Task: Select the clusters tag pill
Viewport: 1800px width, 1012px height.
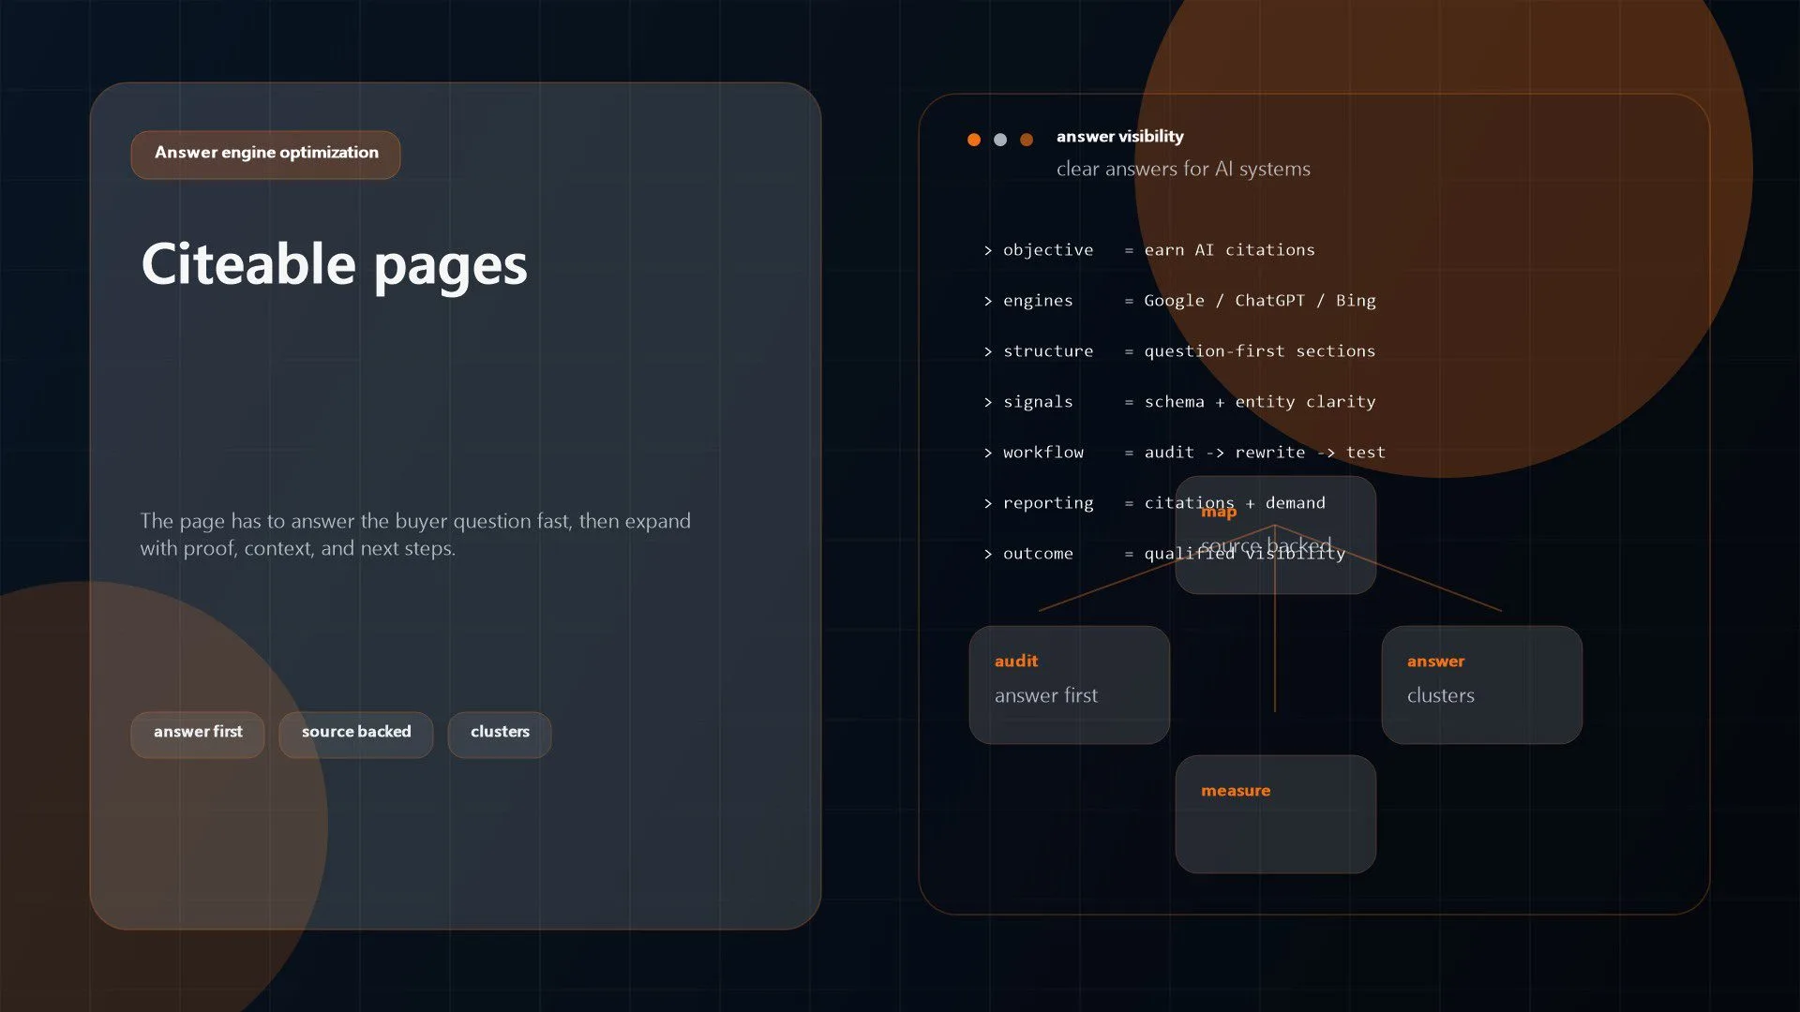Action: click(500, 734)
